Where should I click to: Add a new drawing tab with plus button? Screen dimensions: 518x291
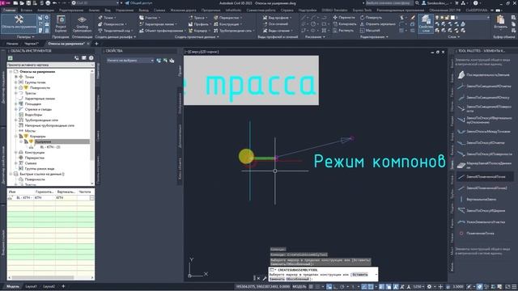pos(96,44)
